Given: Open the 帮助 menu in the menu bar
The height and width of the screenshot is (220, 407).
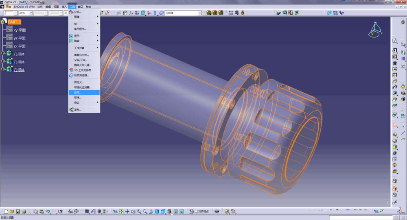Looking at the screenshot, I should [88, 7].
